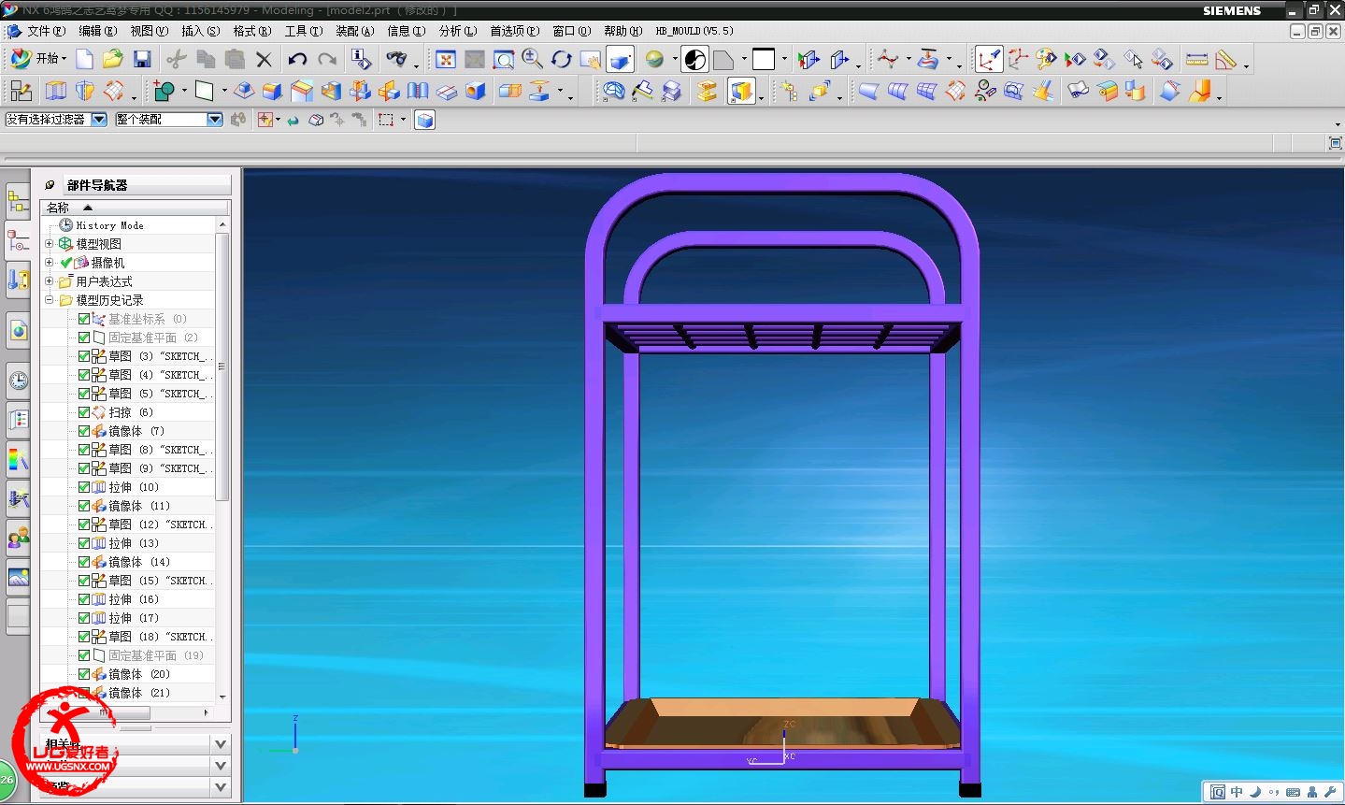Click the Open file folder icon
1345x805 pixels.
[113, 60]
